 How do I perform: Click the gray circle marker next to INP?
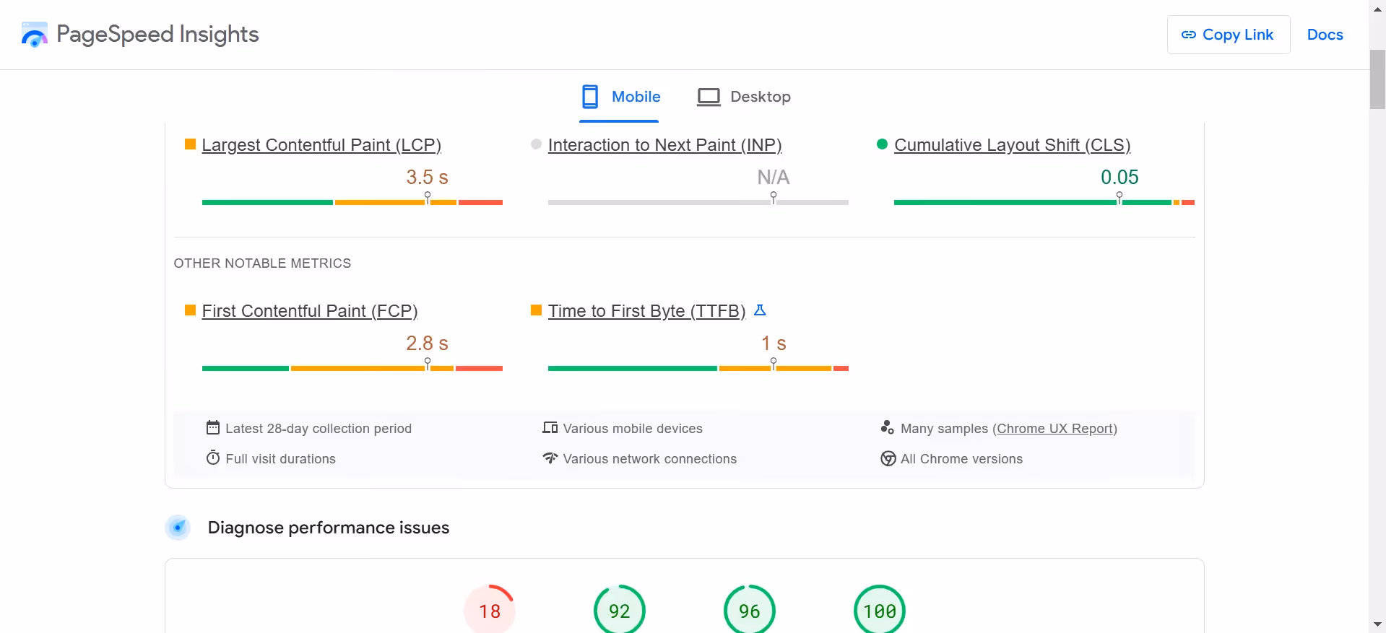pos(536,144)
